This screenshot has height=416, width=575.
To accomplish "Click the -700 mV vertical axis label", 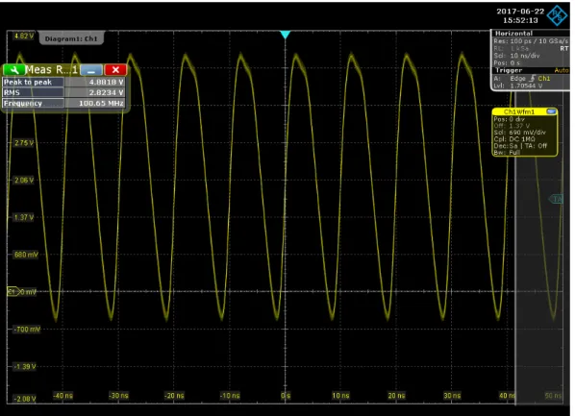I will [27, 330].
